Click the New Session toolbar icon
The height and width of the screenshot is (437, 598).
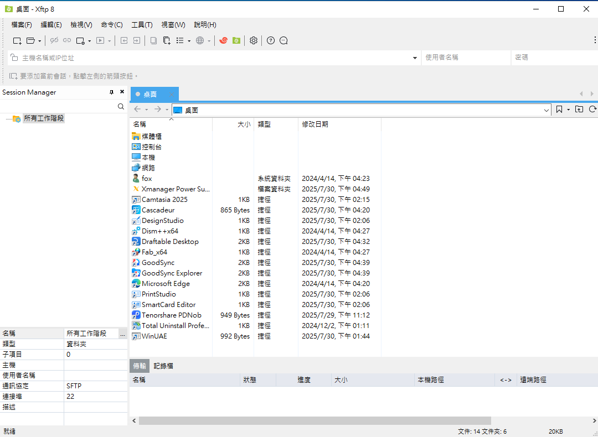[17, 40]
